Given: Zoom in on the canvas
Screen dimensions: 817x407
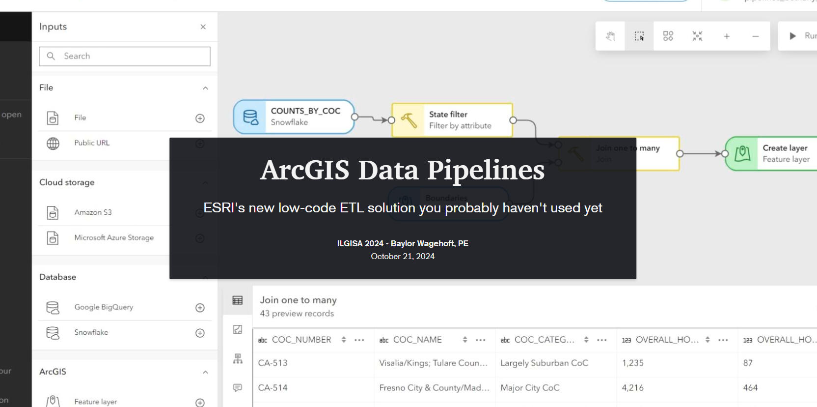Looking at the screenshot, I should (727, 36).
